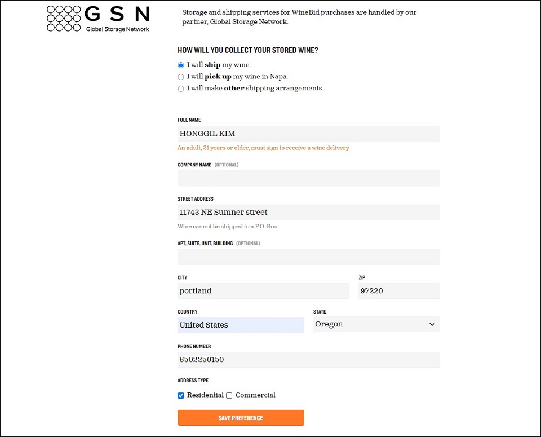This screenshot has height=437, width=541.
Task: Focus the Company Name field
Action: pos(308,178)
